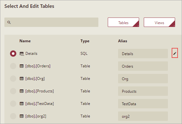
Task: Click the Details table name text
Action: (31, 54)
